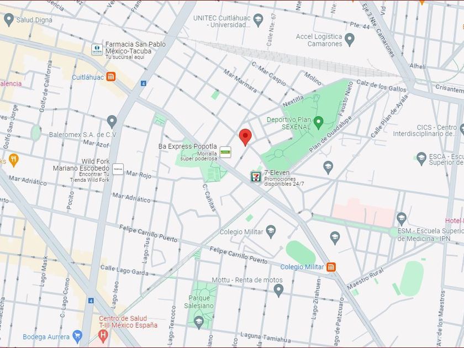Viewport: 464px width, 348px height.
Task: Select the Mar Rojo street label
Action: pos(139,175)
